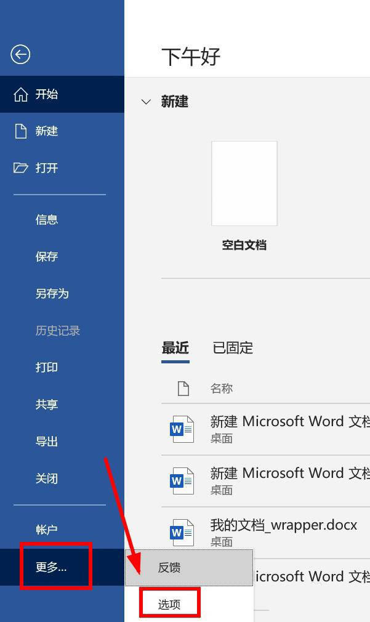Click the 更多... entry
The height and width of the screenshot is (622, 370).
click(62, 567)
